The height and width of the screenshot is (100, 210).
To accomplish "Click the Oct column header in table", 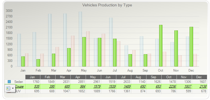I will (169, 77).
